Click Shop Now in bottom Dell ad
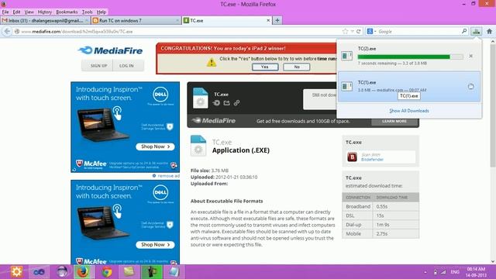Screen dimensions: 496x279 155,245
